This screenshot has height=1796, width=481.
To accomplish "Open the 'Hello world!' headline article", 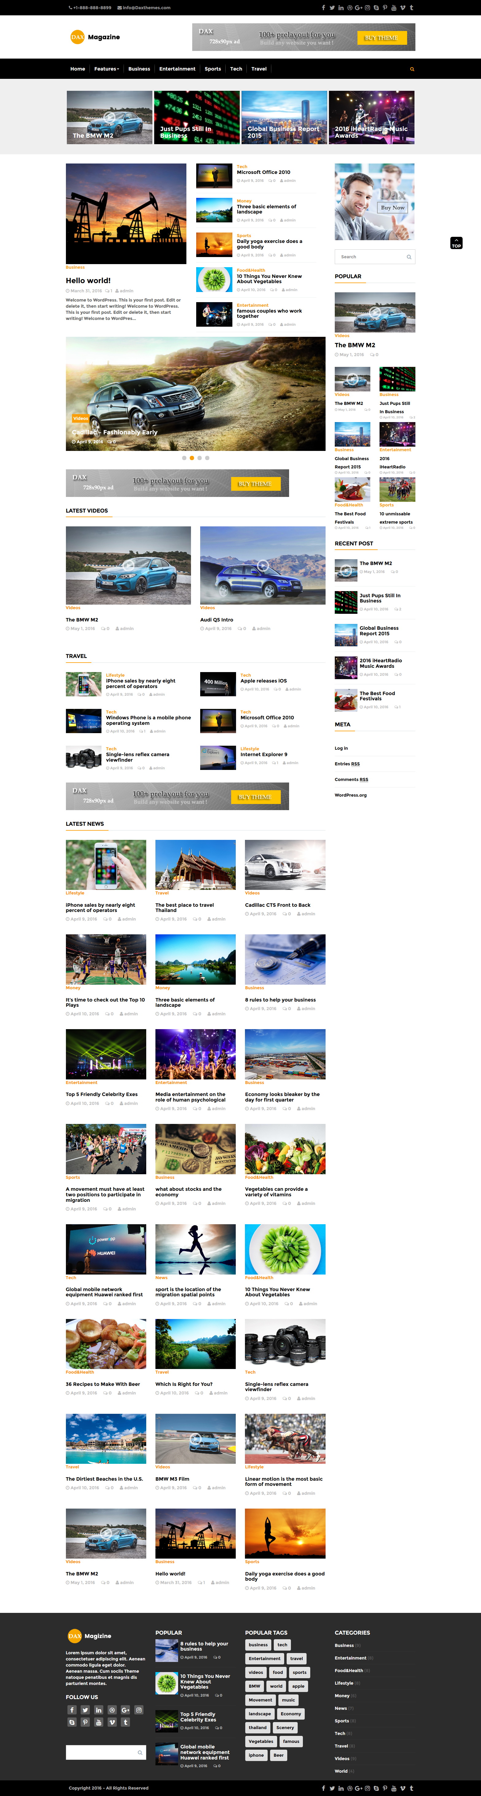I will (x=88, y=280).
